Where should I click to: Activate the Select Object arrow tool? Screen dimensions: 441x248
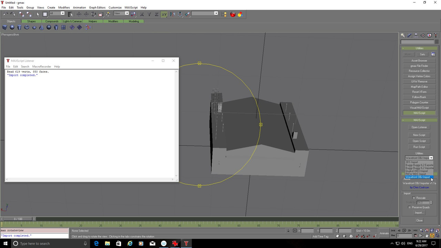pos(38,14)
